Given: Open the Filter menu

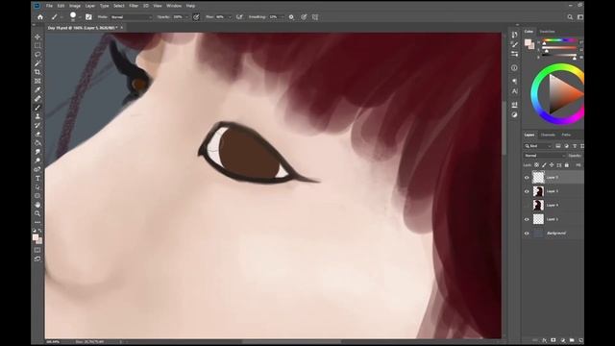Looking at the screenshot, I should [134, 6].
